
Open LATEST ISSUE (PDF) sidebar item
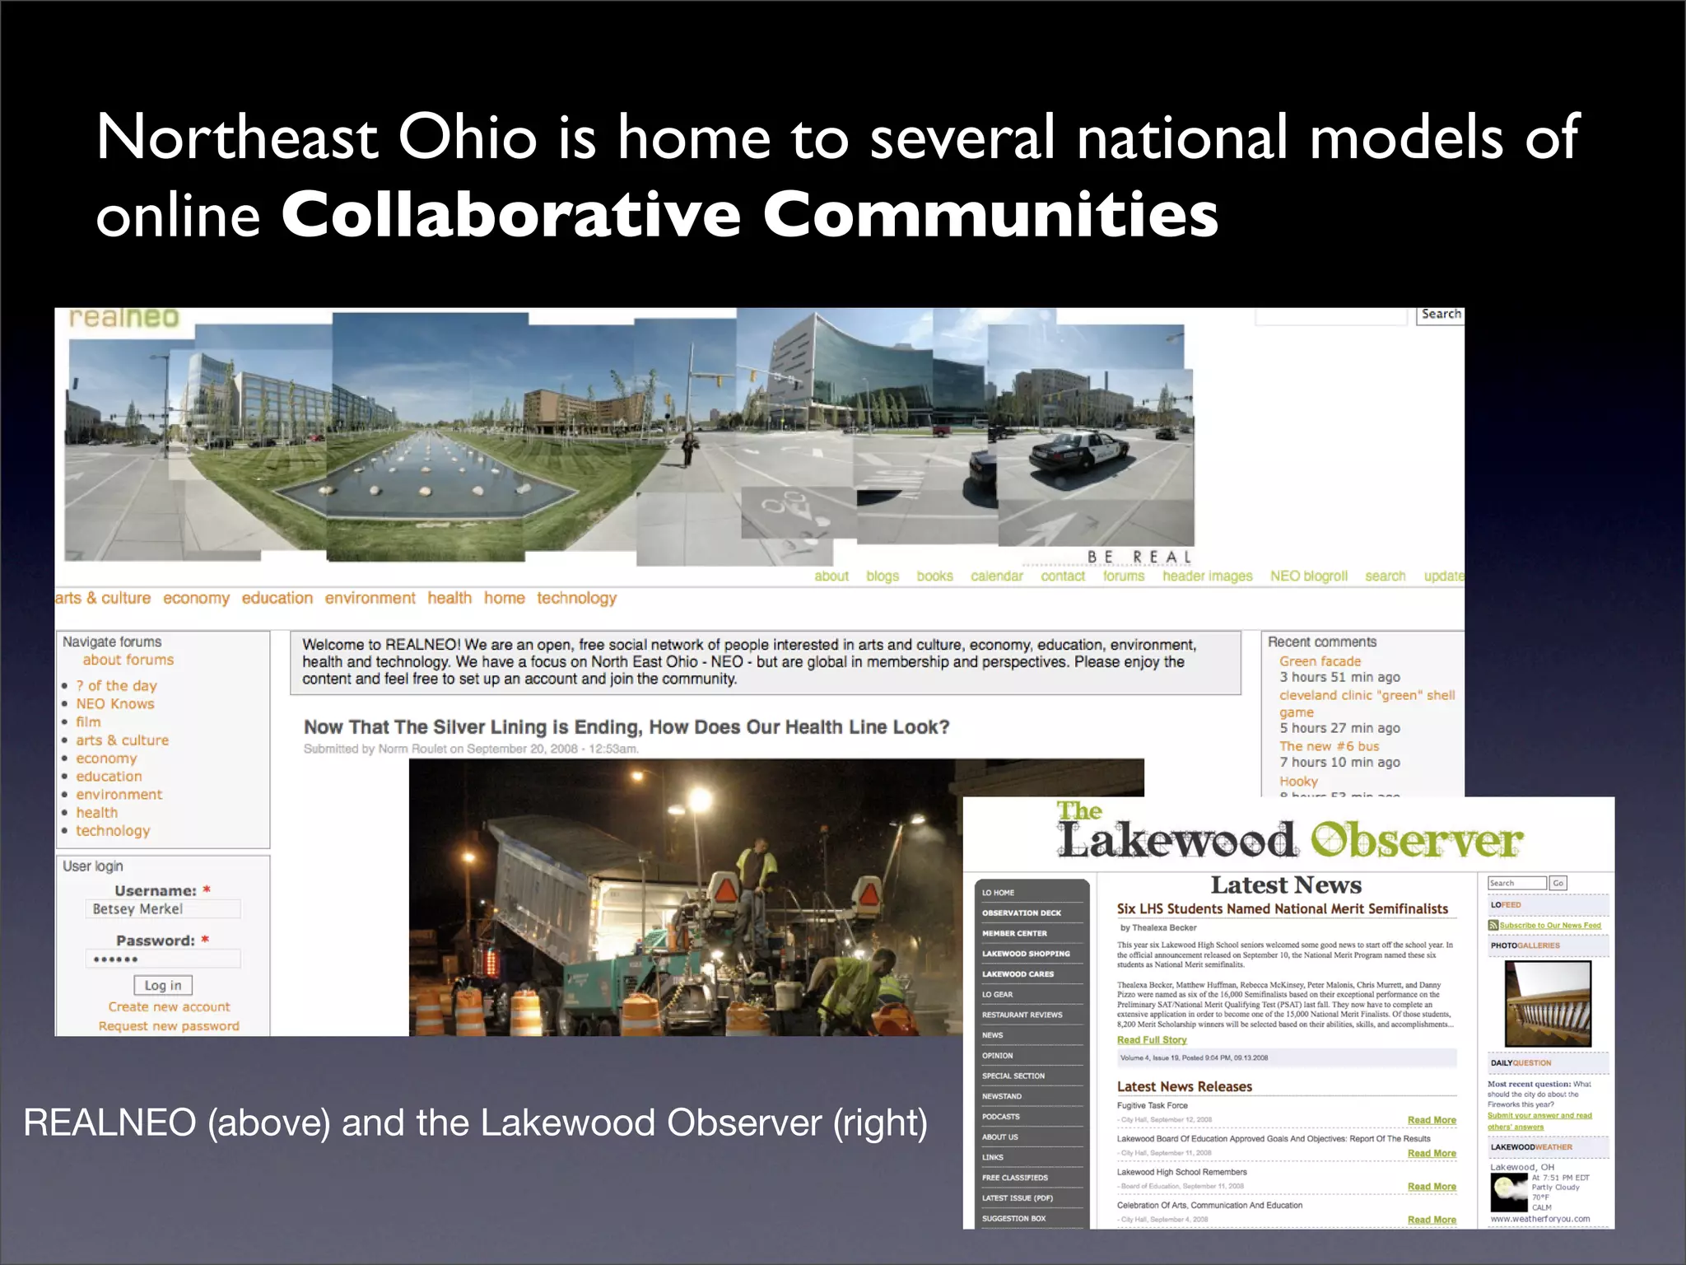tap(1017, 1198)
